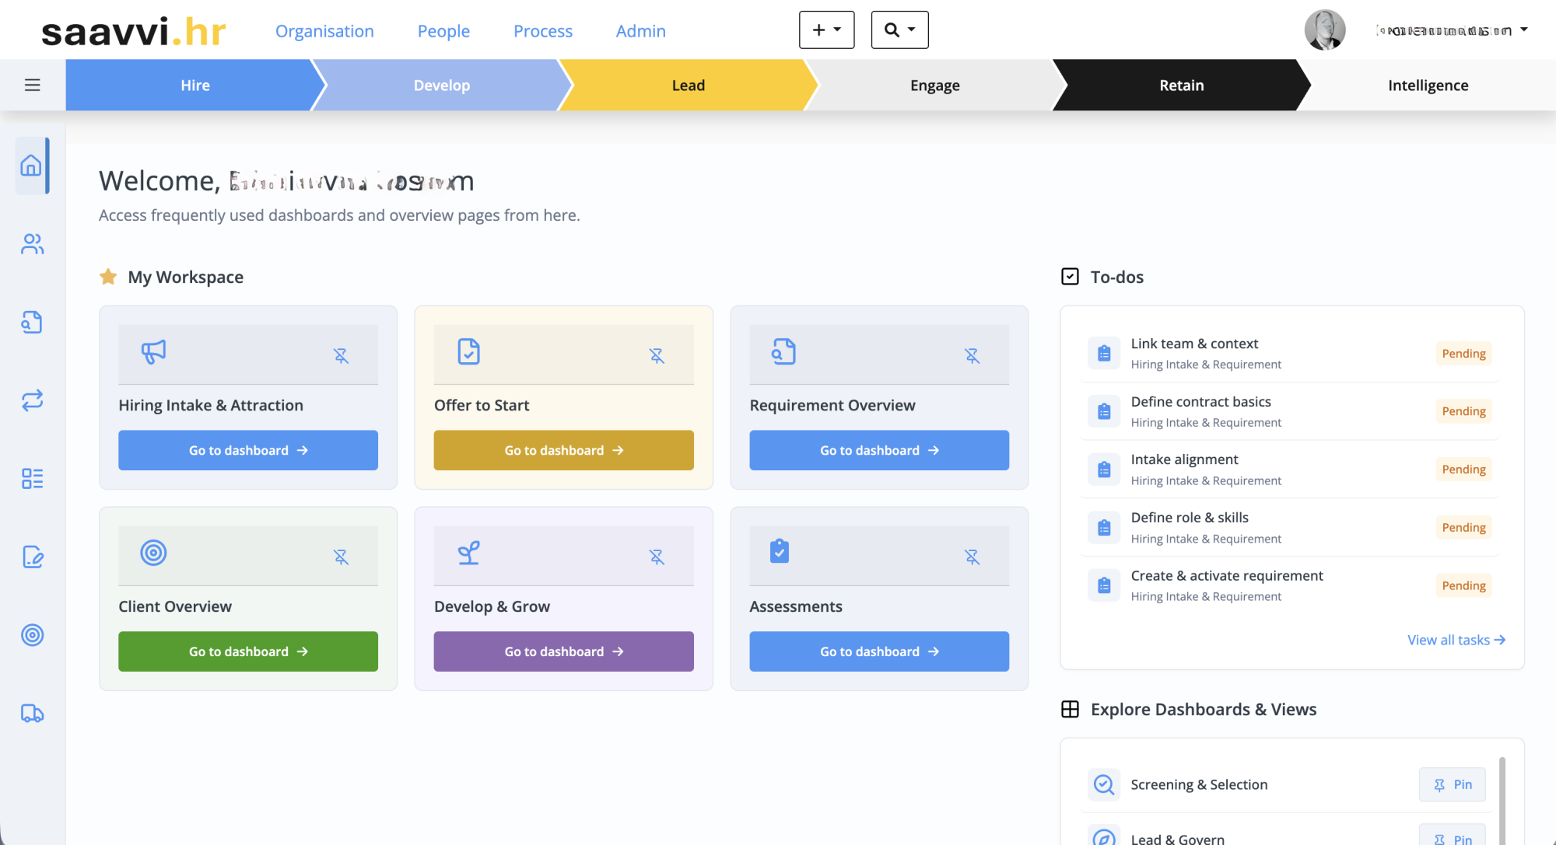Toggle the hamburger sidebar menu
Image resolution: width=1556 pixels, height=845 pixels.
pyautogui.click(x=33, y=86)
